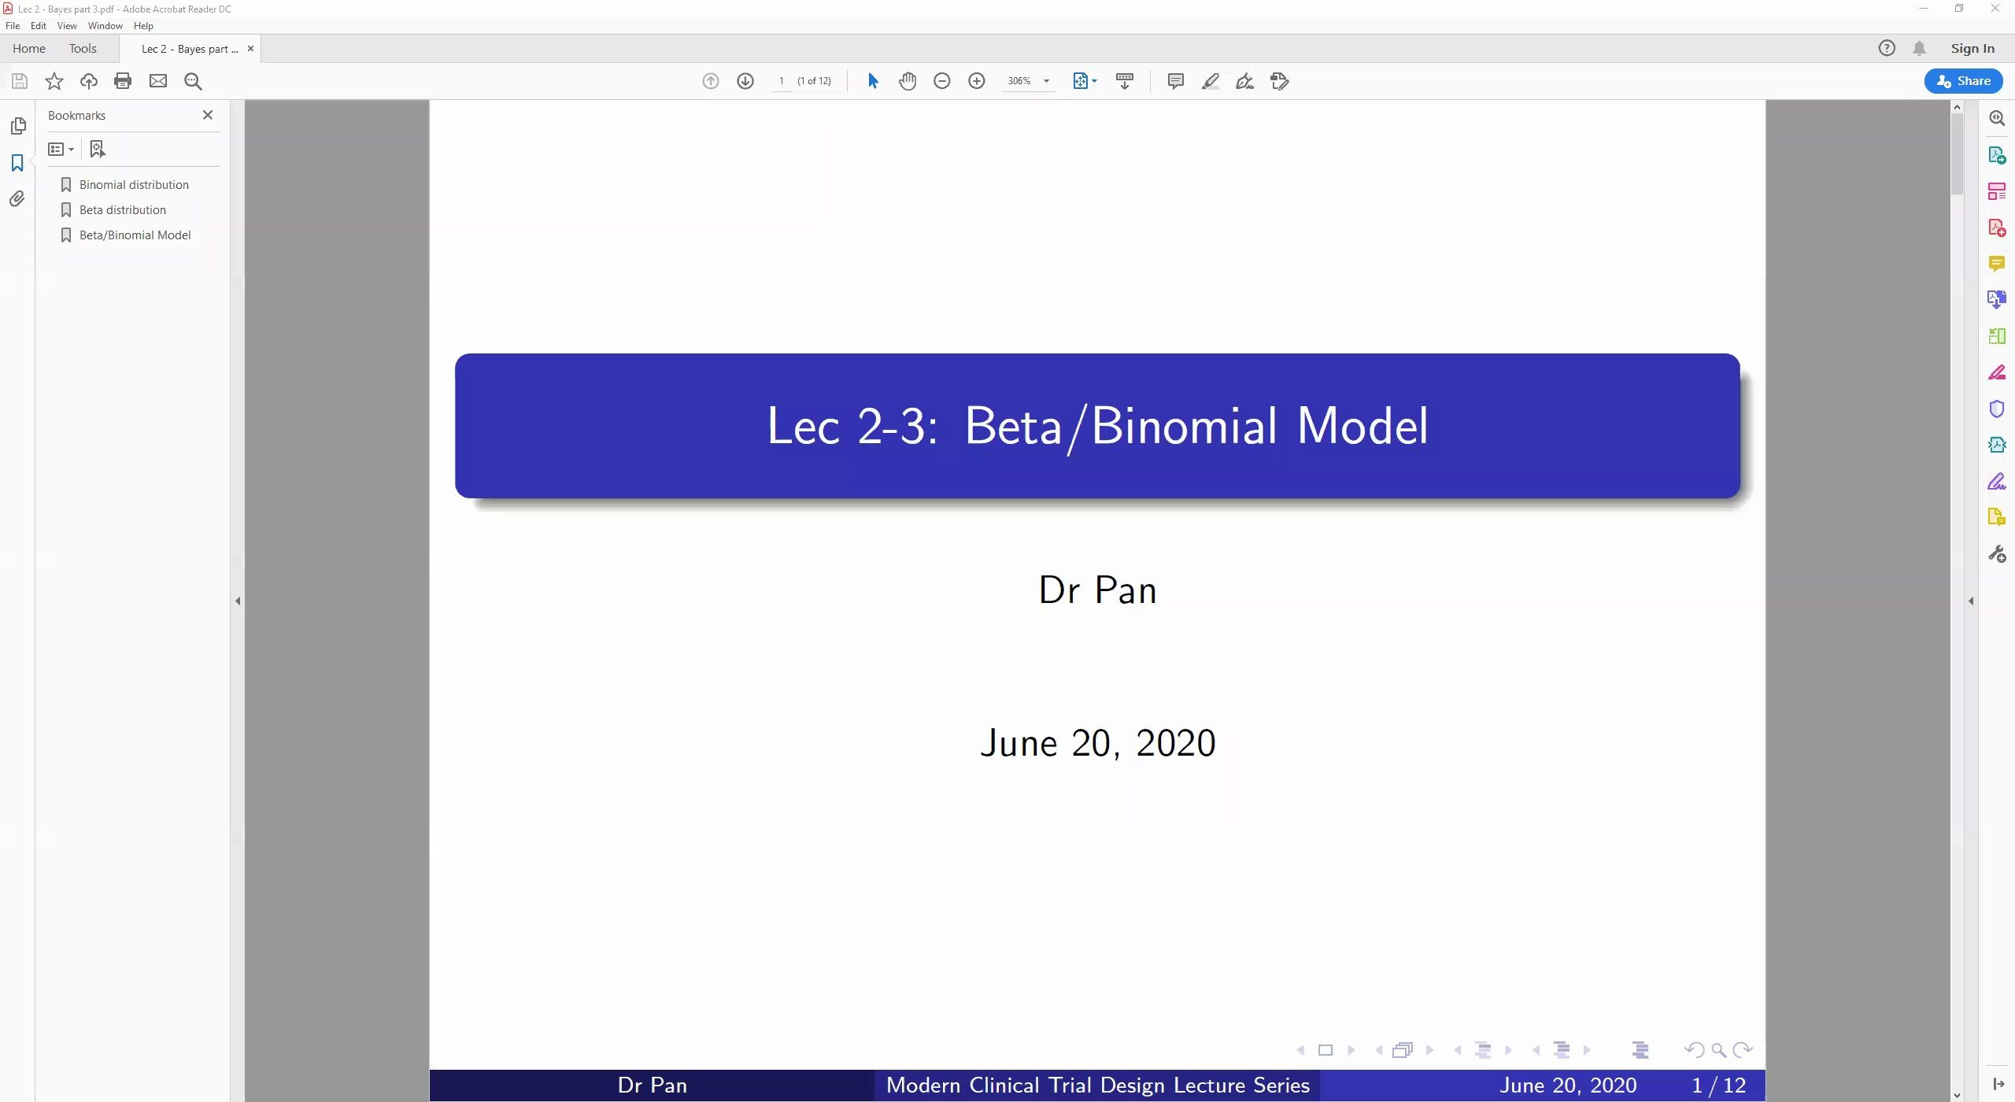Select the Beta/Binomial Model bookmark
This screenshot has height=1102, width=2015.
135,235
